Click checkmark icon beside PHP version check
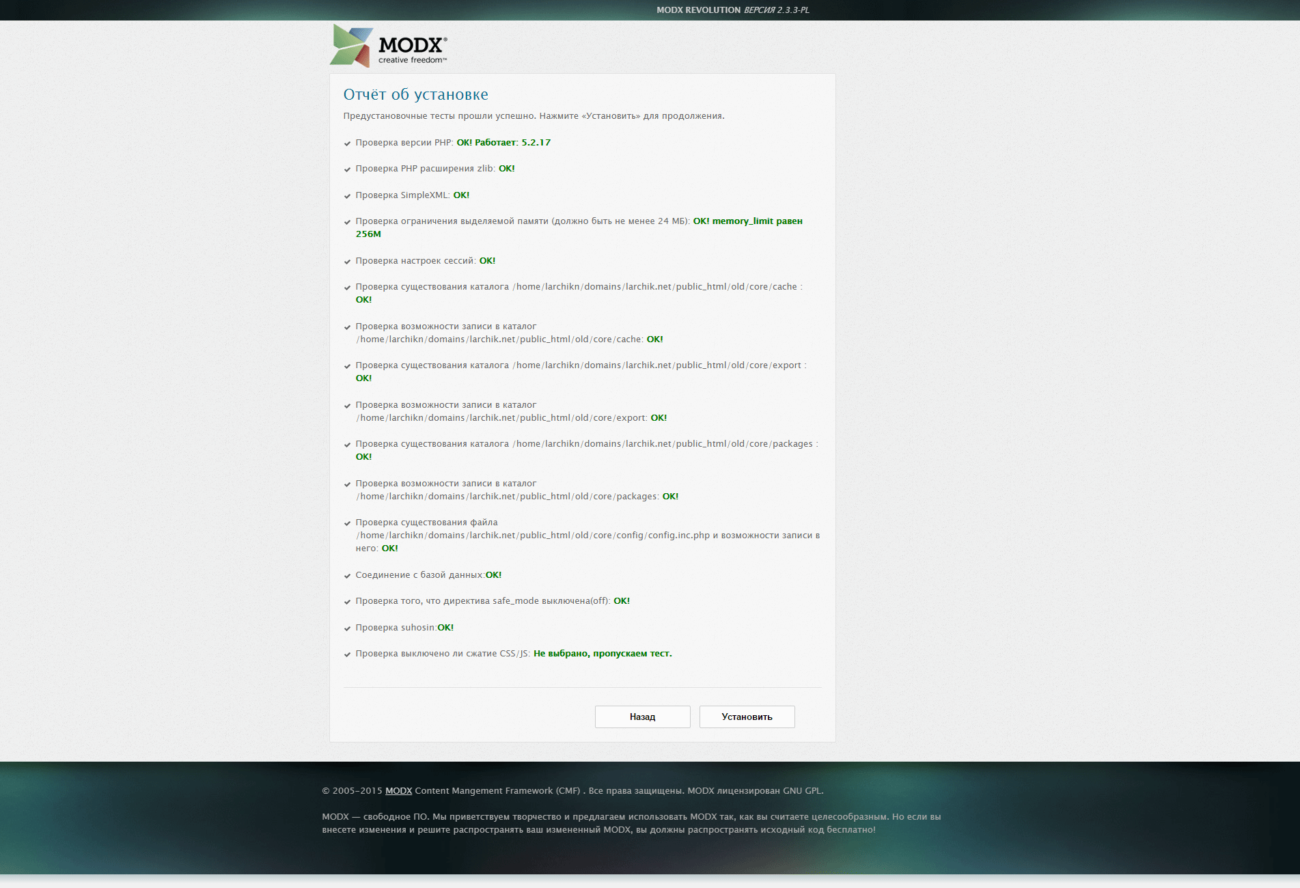The image size is (1300, 888). pyautogui.click(x=348, y=143)
